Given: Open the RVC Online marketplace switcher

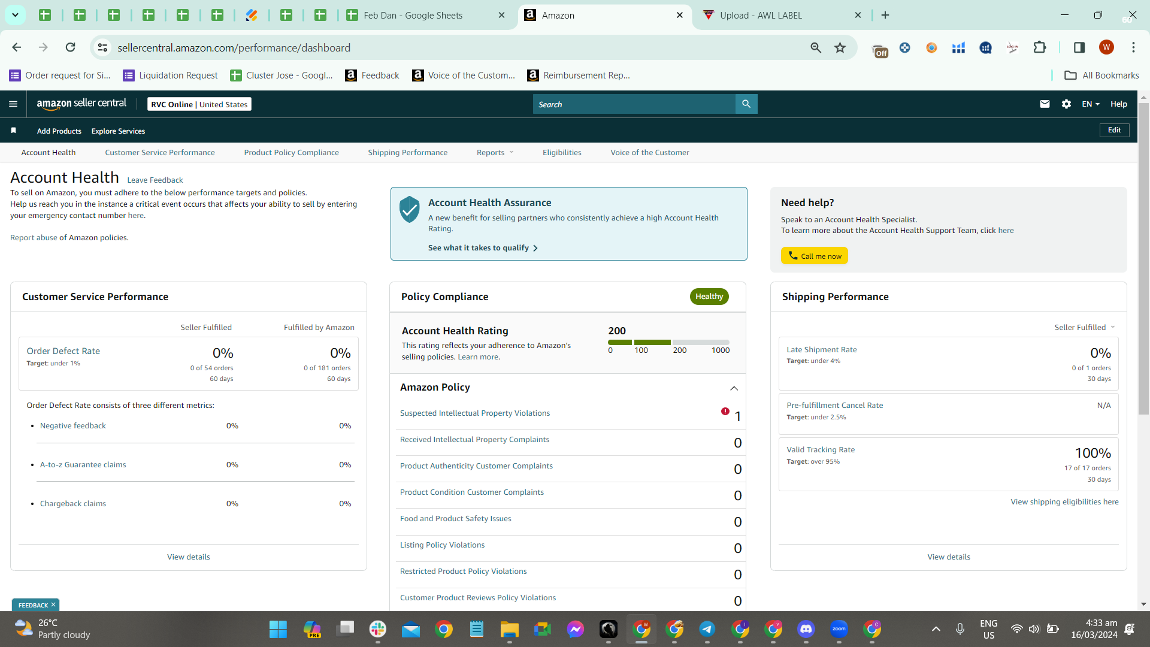Looking at the screenshot, I should pyautogui.click(x=199, y=104).
